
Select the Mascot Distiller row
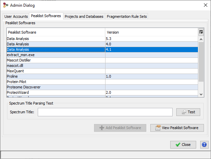pyautogui.click(x=102, y=60)
